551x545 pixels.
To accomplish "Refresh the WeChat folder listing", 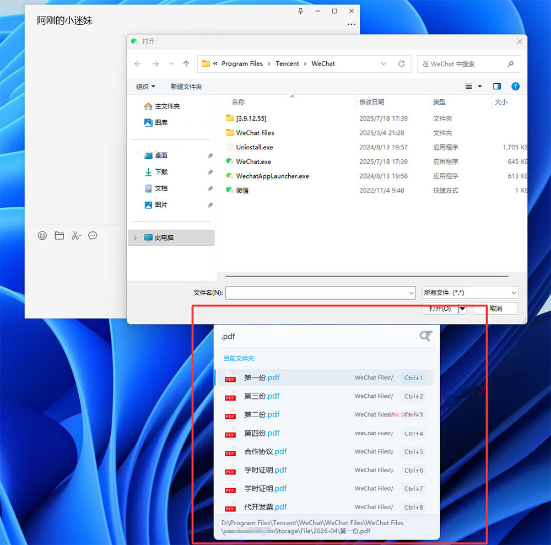I will 401,63.
